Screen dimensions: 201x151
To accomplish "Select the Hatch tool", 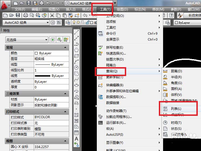I will pyautogui.click(x=76, y=115).
